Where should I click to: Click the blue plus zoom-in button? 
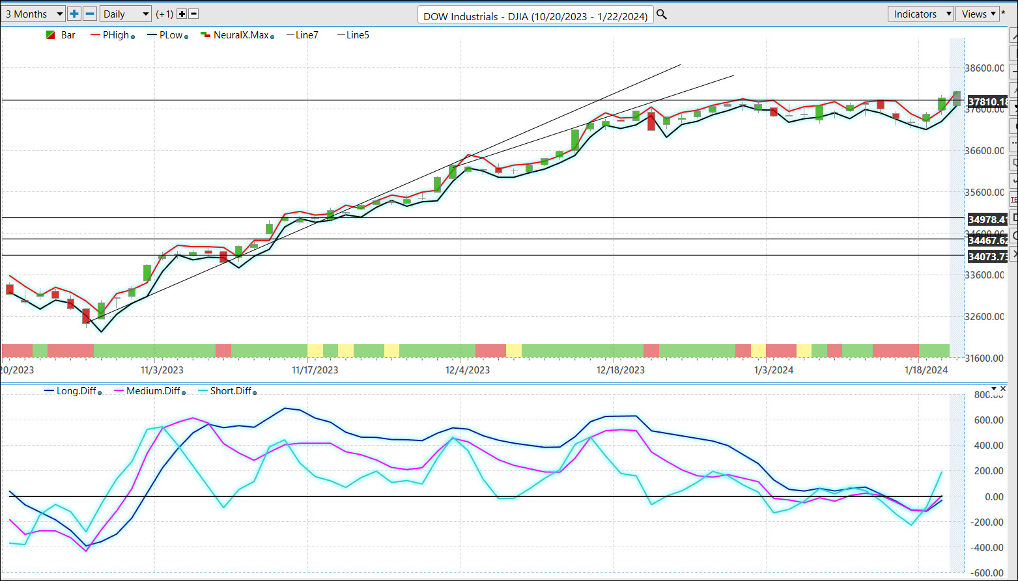[x=74, y=14]
